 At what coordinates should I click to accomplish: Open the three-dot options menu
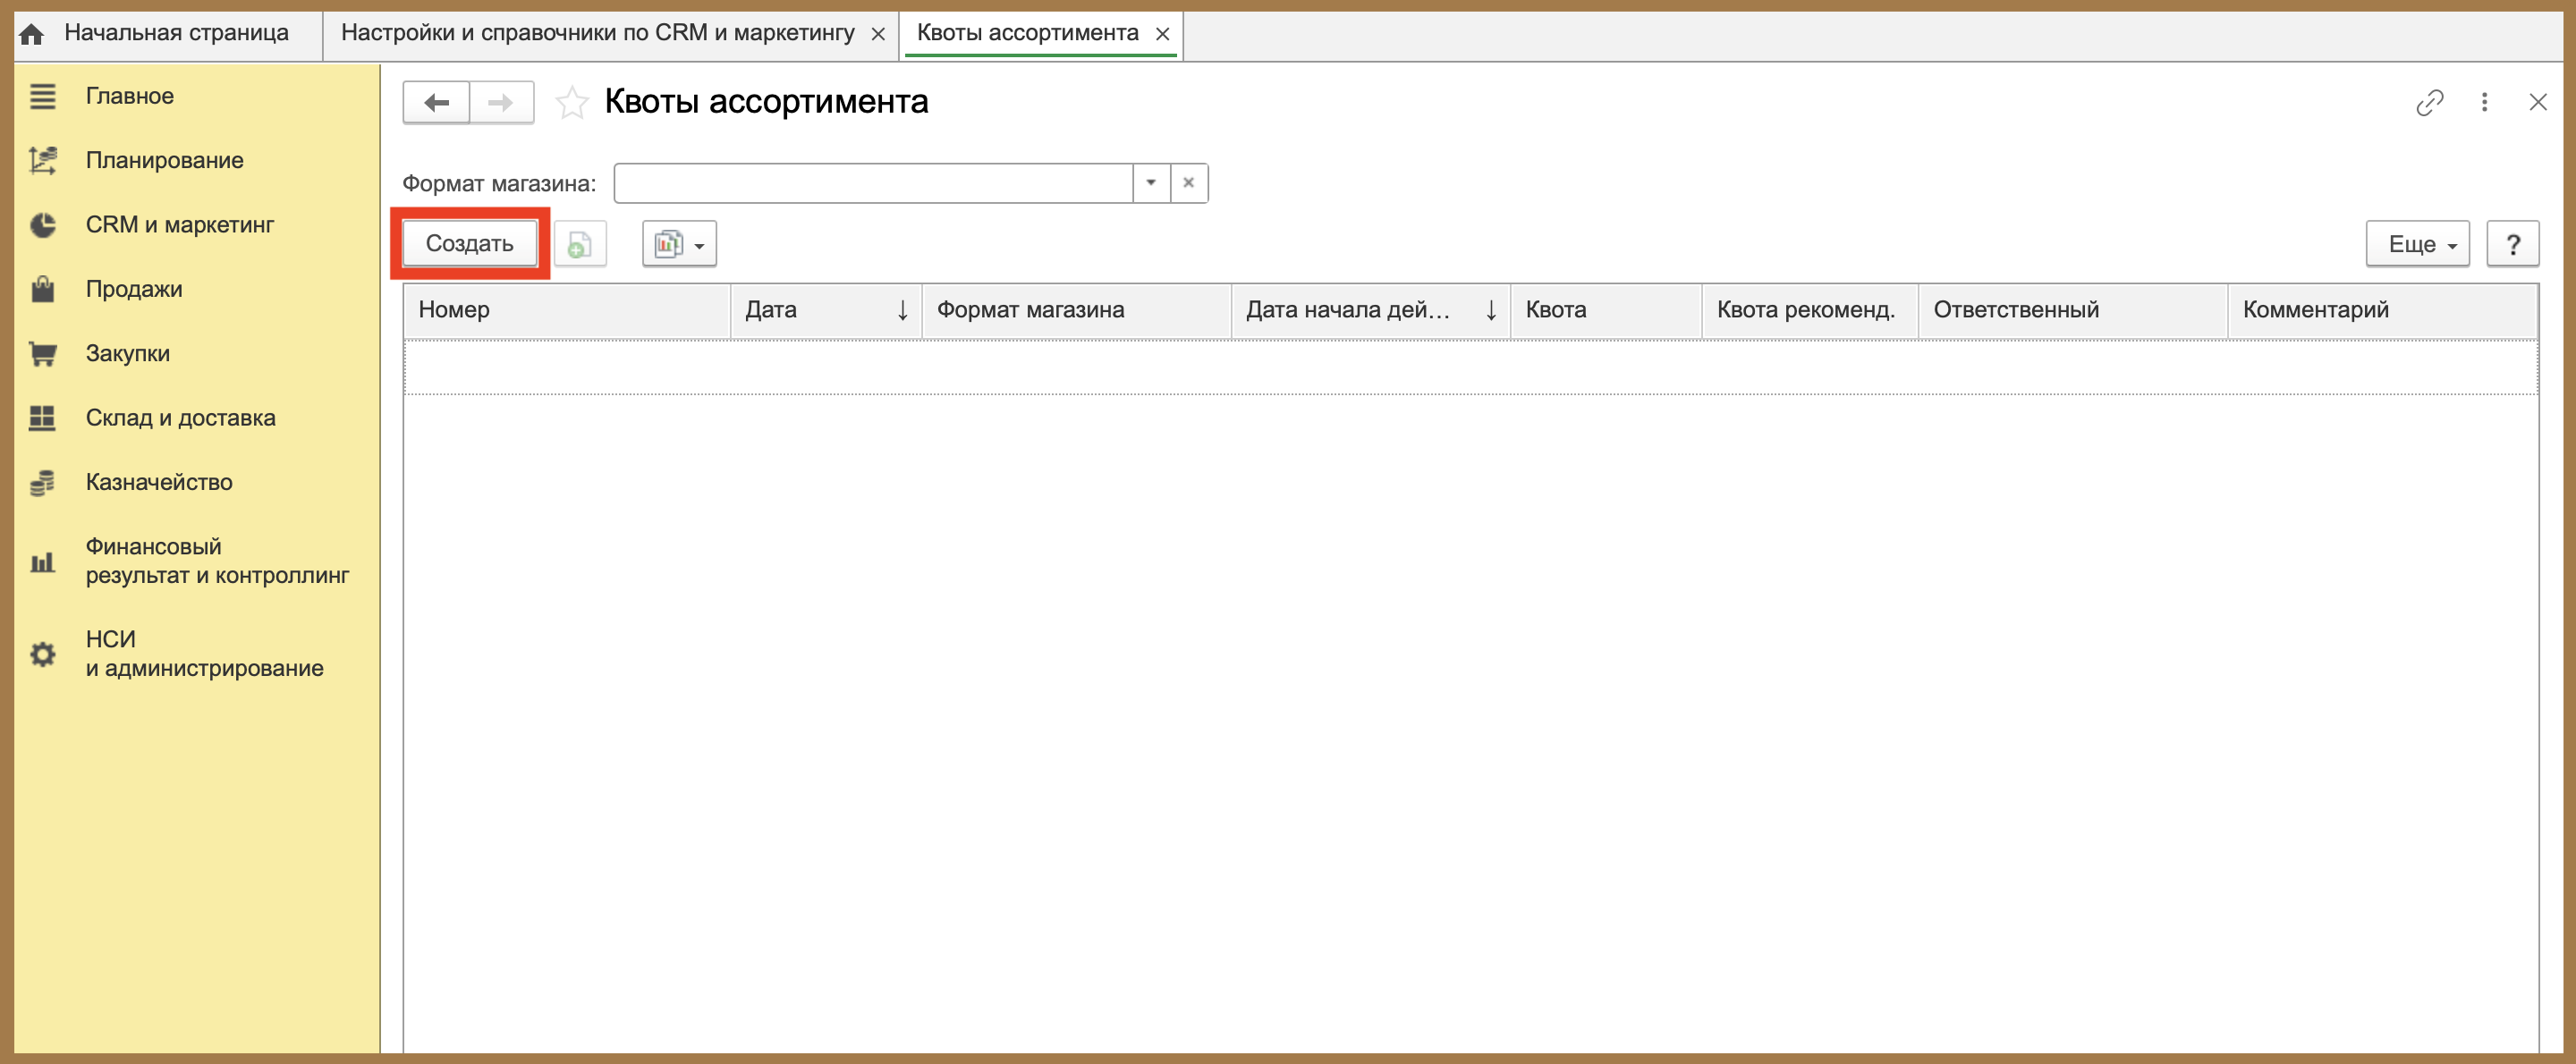coord(2484,102)
